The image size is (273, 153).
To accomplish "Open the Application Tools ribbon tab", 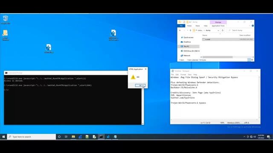I will (x=218, y=26).
